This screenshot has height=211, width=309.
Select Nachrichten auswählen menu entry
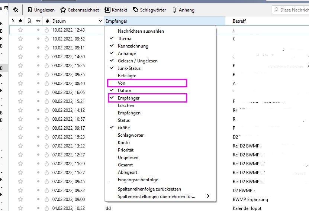(x=141, y=31)
